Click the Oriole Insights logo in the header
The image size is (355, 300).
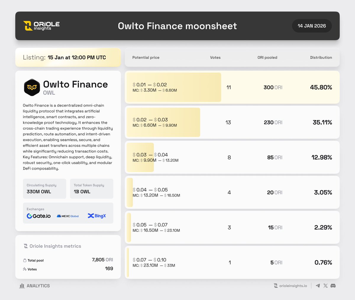(41, 26)
